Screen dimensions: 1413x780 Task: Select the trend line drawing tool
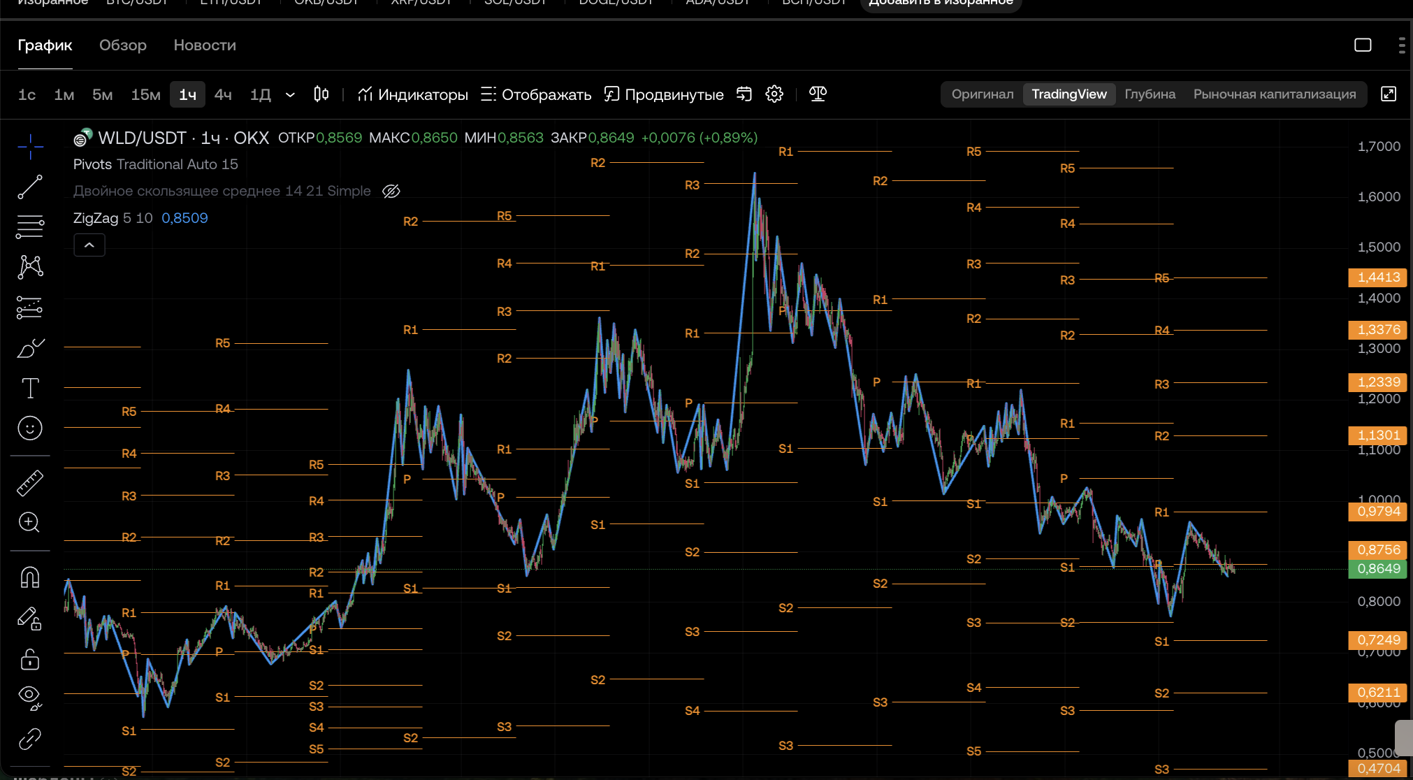(x=30, y=187)
